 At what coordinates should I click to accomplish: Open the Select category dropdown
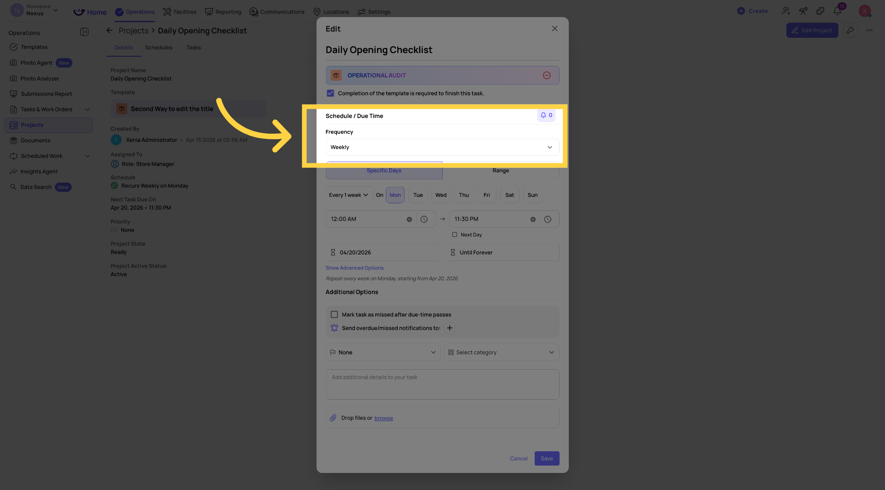point(501,352)
